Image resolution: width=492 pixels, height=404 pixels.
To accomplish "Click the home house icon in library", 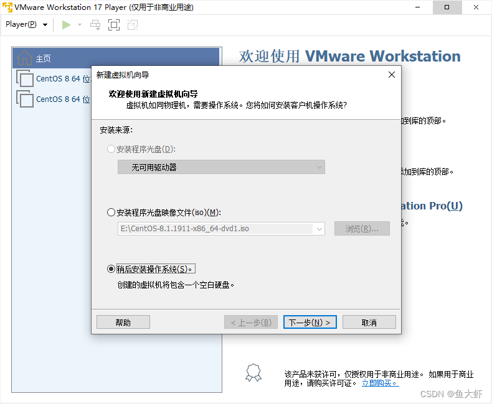I will (24, 58).
